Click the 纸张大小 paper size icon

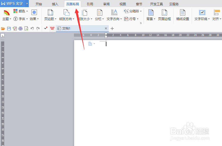85,12
